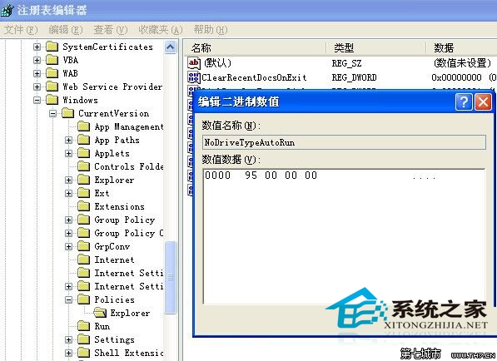Select the Group Policy tree item
This screenshot has height=361, width=497.
coord(125,220)
